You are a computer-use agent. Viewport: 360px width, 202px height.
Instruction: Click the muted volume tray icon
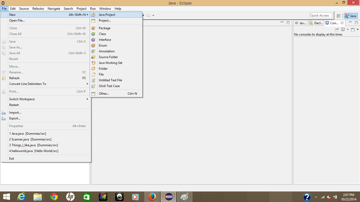(329, 197)
